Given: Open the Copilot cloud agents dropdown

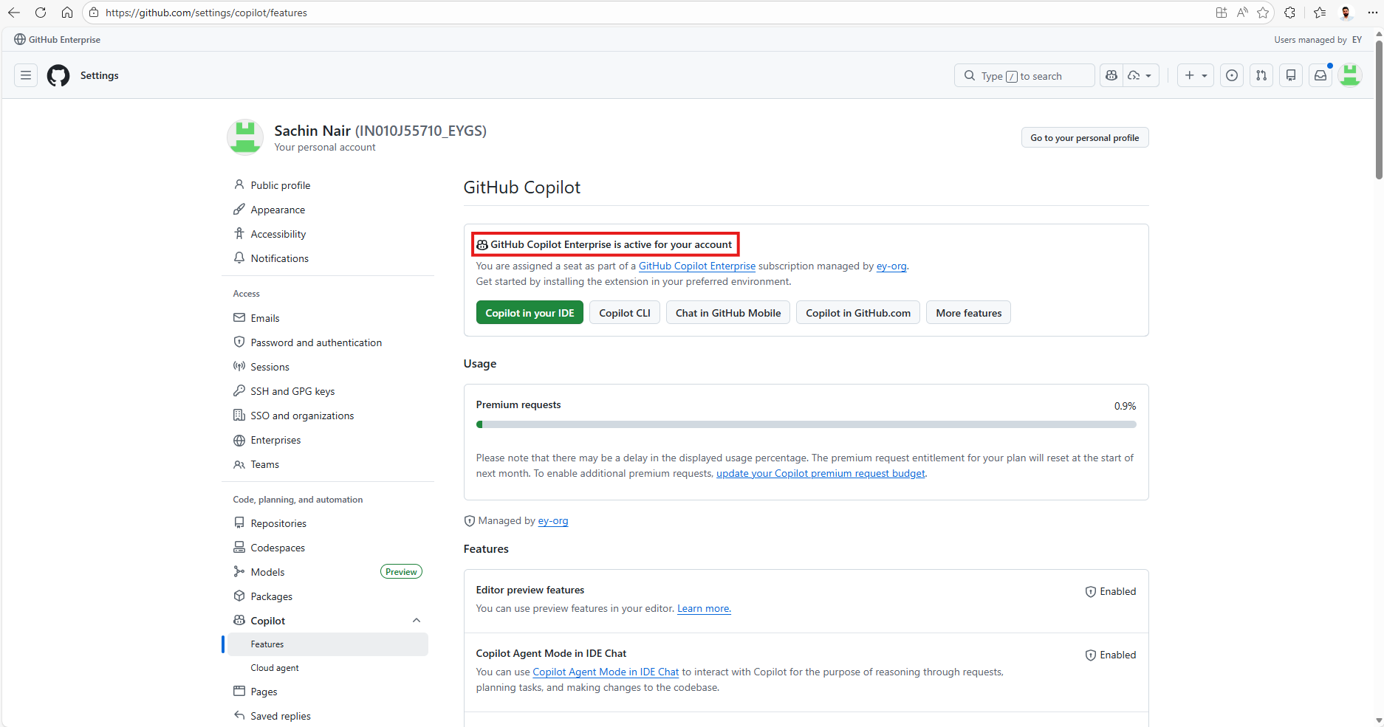Looking at the screenshot, I should click(x=1140, y=75).
